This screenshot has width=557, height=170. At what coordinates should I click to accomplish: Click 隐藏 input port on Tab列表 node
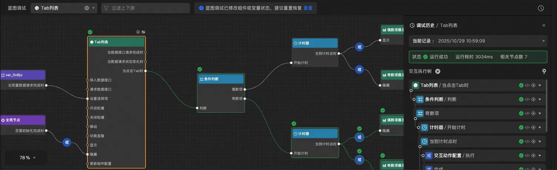point(87,154)
